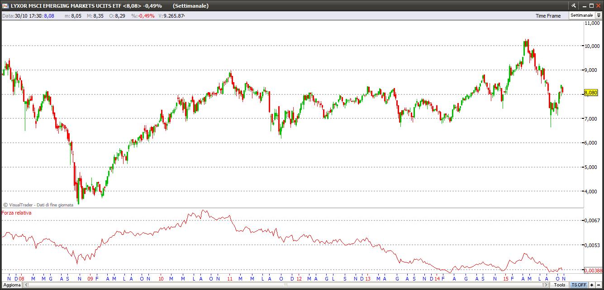Screen dimensions: 604x290
Task: Click the horizontal scrollbar thumb
Action: click(286, 285)
